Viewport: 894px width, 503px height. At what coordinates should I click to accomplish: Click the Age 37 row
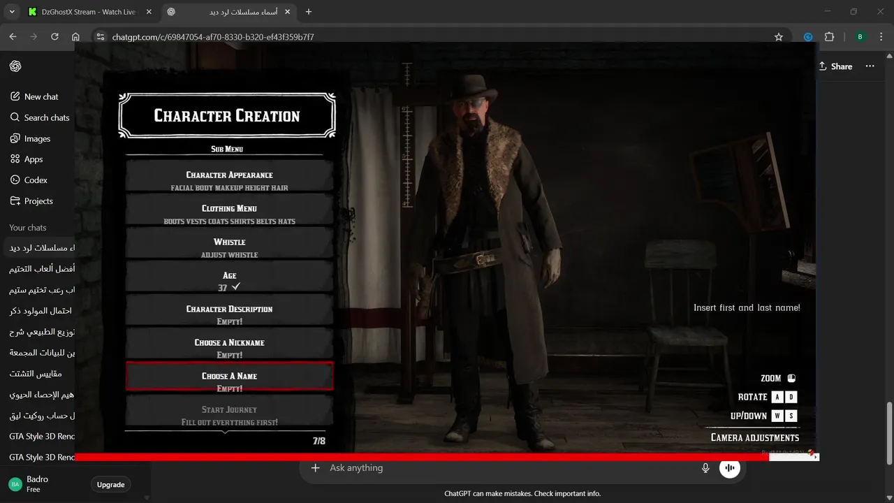[x=229, y=277]
